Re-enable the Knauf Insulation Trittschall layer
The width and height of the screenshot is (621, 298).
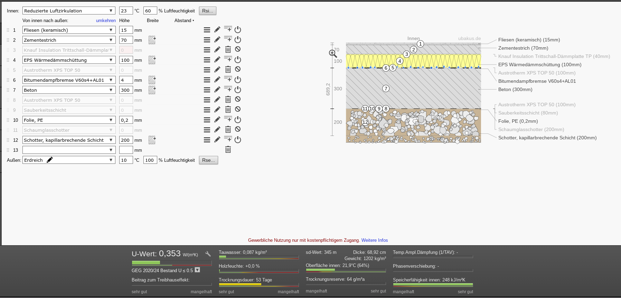(x=238, y=49)
